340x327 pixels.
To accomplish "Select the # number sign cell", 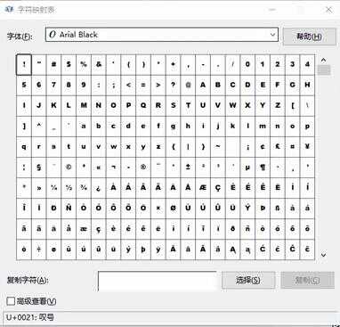I will (53, 64).
